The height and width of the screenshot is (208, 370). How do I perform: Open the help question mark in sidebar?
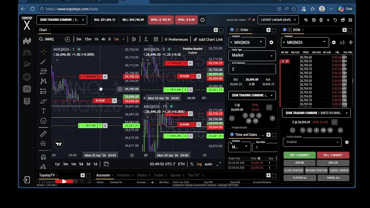tap(27, 101)
